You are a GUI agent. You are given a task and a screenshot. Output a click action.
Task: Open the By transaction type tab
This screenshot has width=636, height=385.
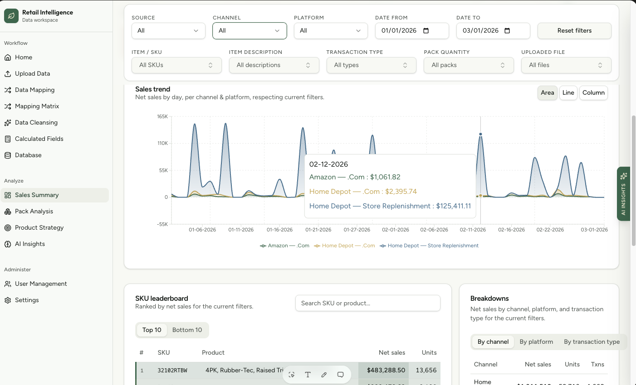pos(592,342)
